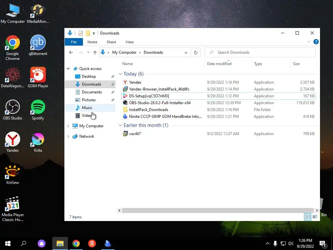Open Media Player Classic desktop shortcut
This screenshot has height=250, width=333.
(13, 209)
